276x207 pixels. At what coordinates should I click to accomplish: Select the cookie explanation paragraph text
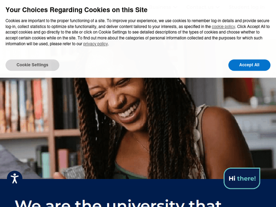click(138, 32)
